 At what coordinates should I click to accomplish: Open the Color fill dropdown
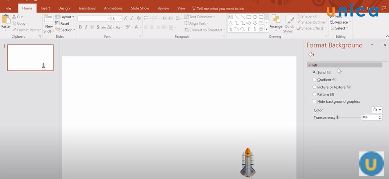(x=377, y=110)
